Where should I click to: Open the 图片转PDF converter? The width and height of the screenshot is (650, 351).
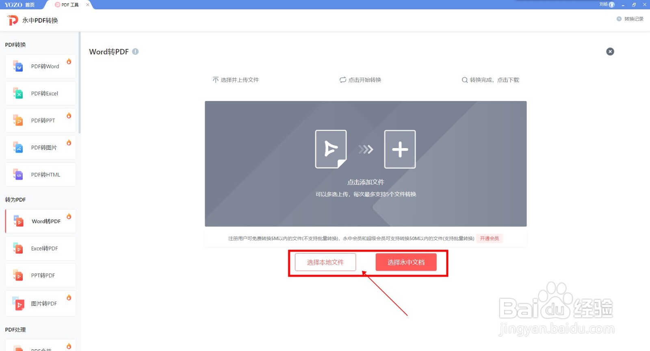41,304
